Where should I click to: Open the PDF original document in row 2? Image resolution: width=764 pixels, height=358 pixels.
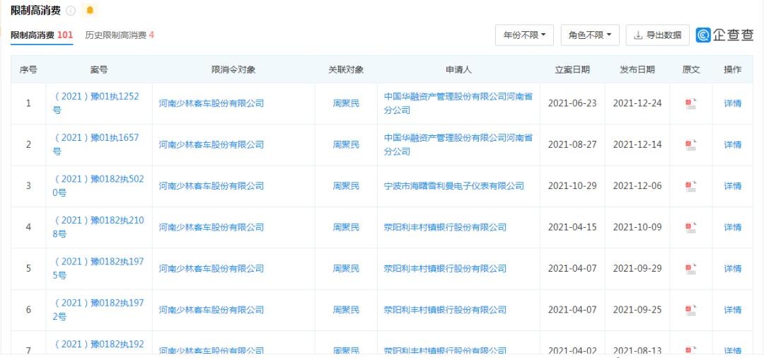690,144
